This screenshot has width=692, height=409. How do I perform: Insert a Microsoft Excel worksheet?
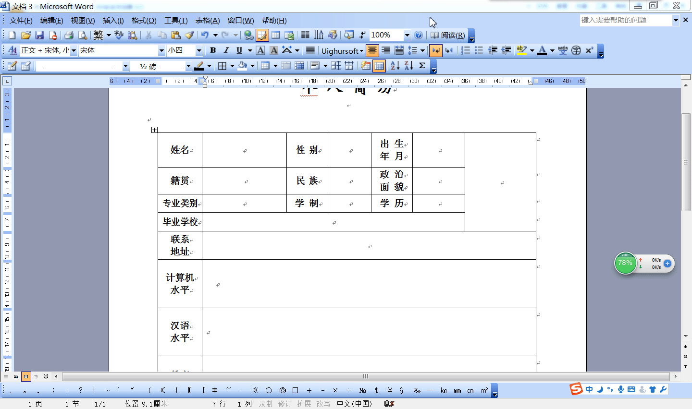pyautogui.click(x=289, y=35)
